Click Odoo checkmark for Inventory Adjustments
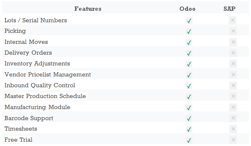 (189, 64)
